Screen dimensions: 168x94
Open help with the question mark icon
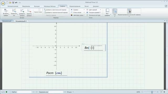click(x=166, y=6)
